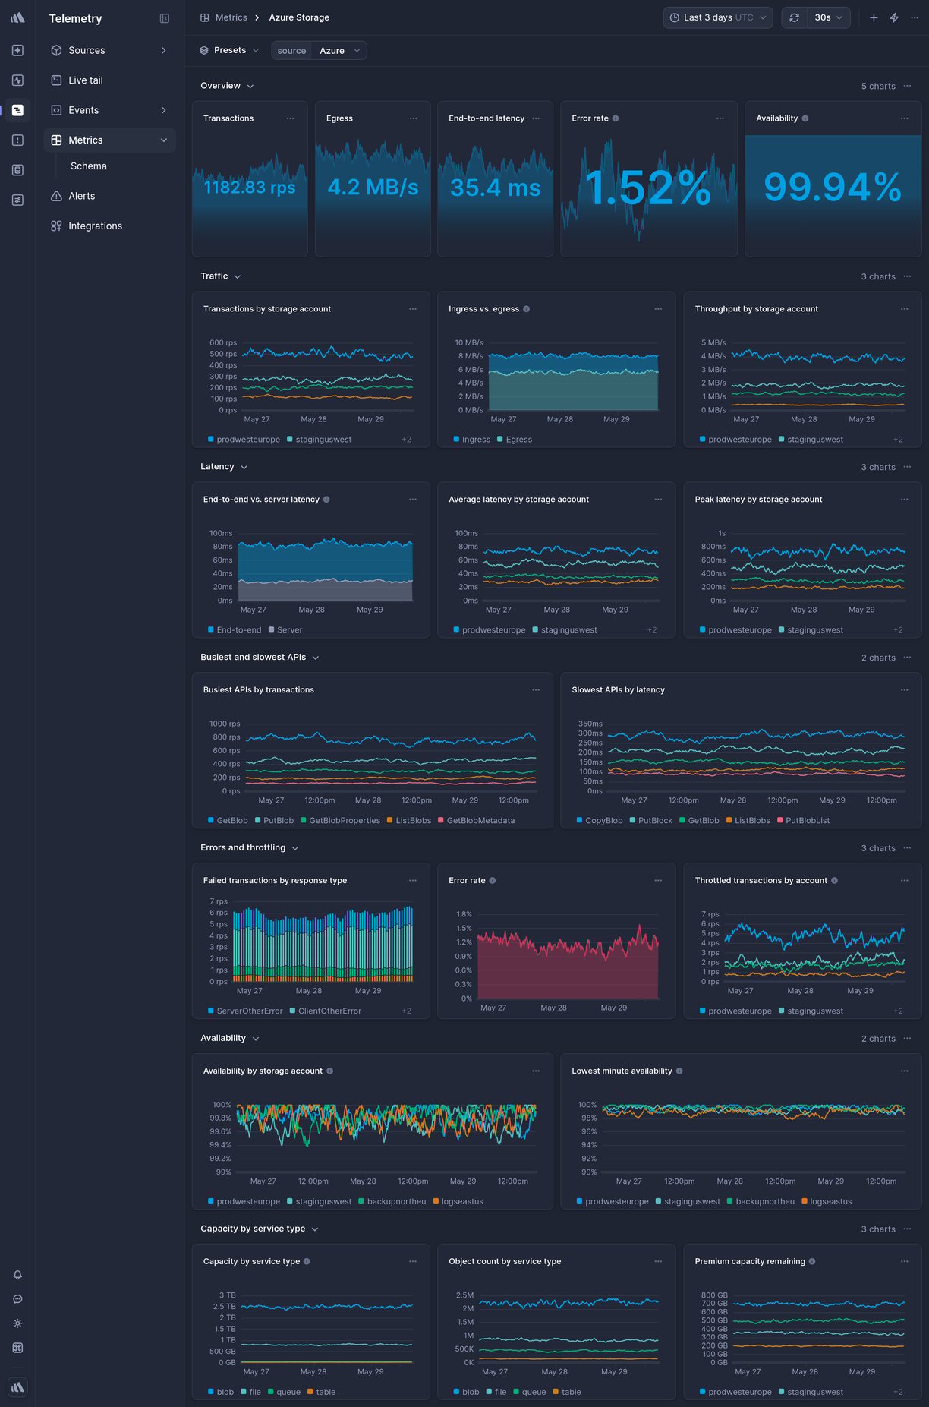The height and width of the screenshot is (1407, 929).
Task: Open Live tail terminal icon
Action: 56,80
